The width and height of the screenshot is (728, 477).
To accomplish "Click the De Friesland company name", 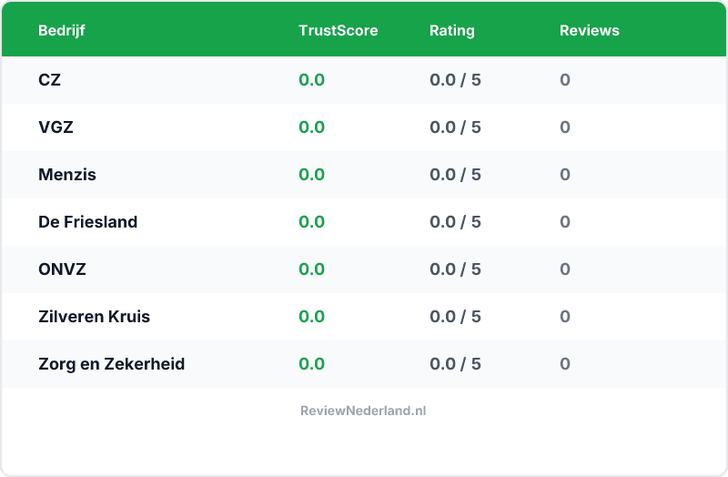I will point(88,222).
